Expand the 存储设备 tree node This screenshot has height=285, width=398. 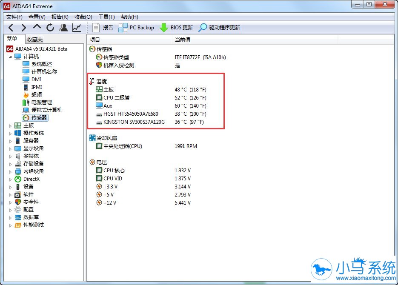(10, 164)
